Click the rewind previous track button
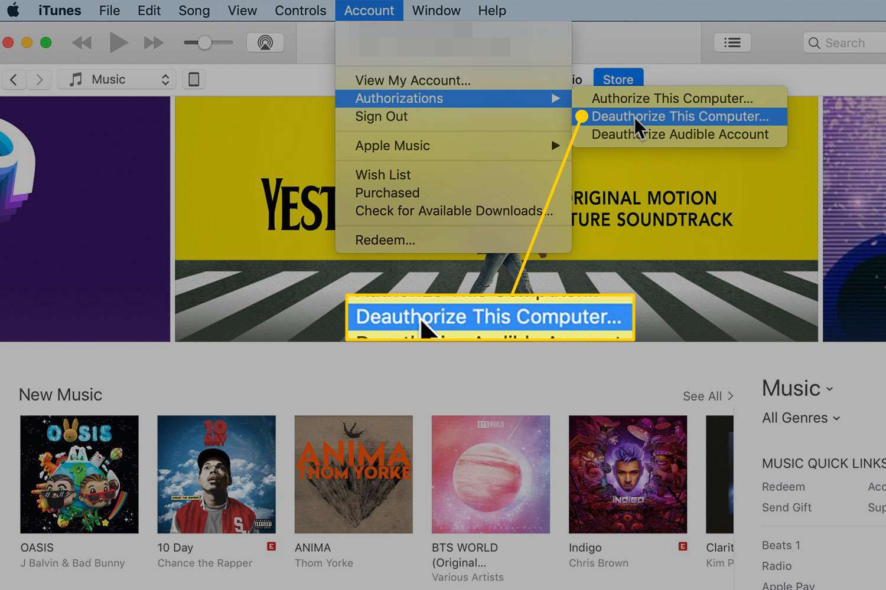The height and width of the screenshot is (590, 886). coord(82,42)
